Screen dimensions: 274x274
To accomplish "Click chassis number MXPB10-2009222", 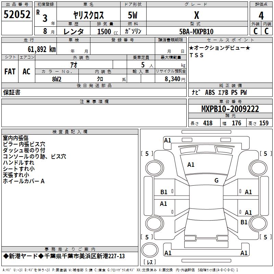I will 230,109.
